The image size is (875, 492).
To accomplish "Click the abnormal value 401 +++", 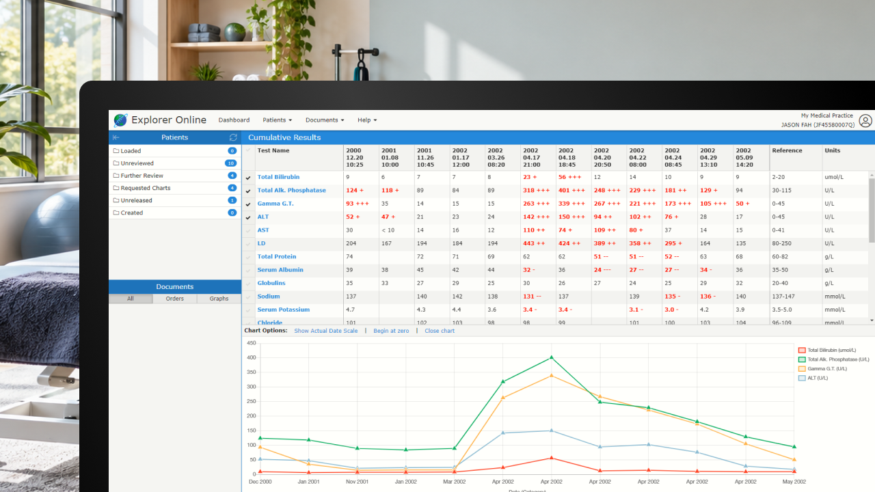I will [570, 191].
